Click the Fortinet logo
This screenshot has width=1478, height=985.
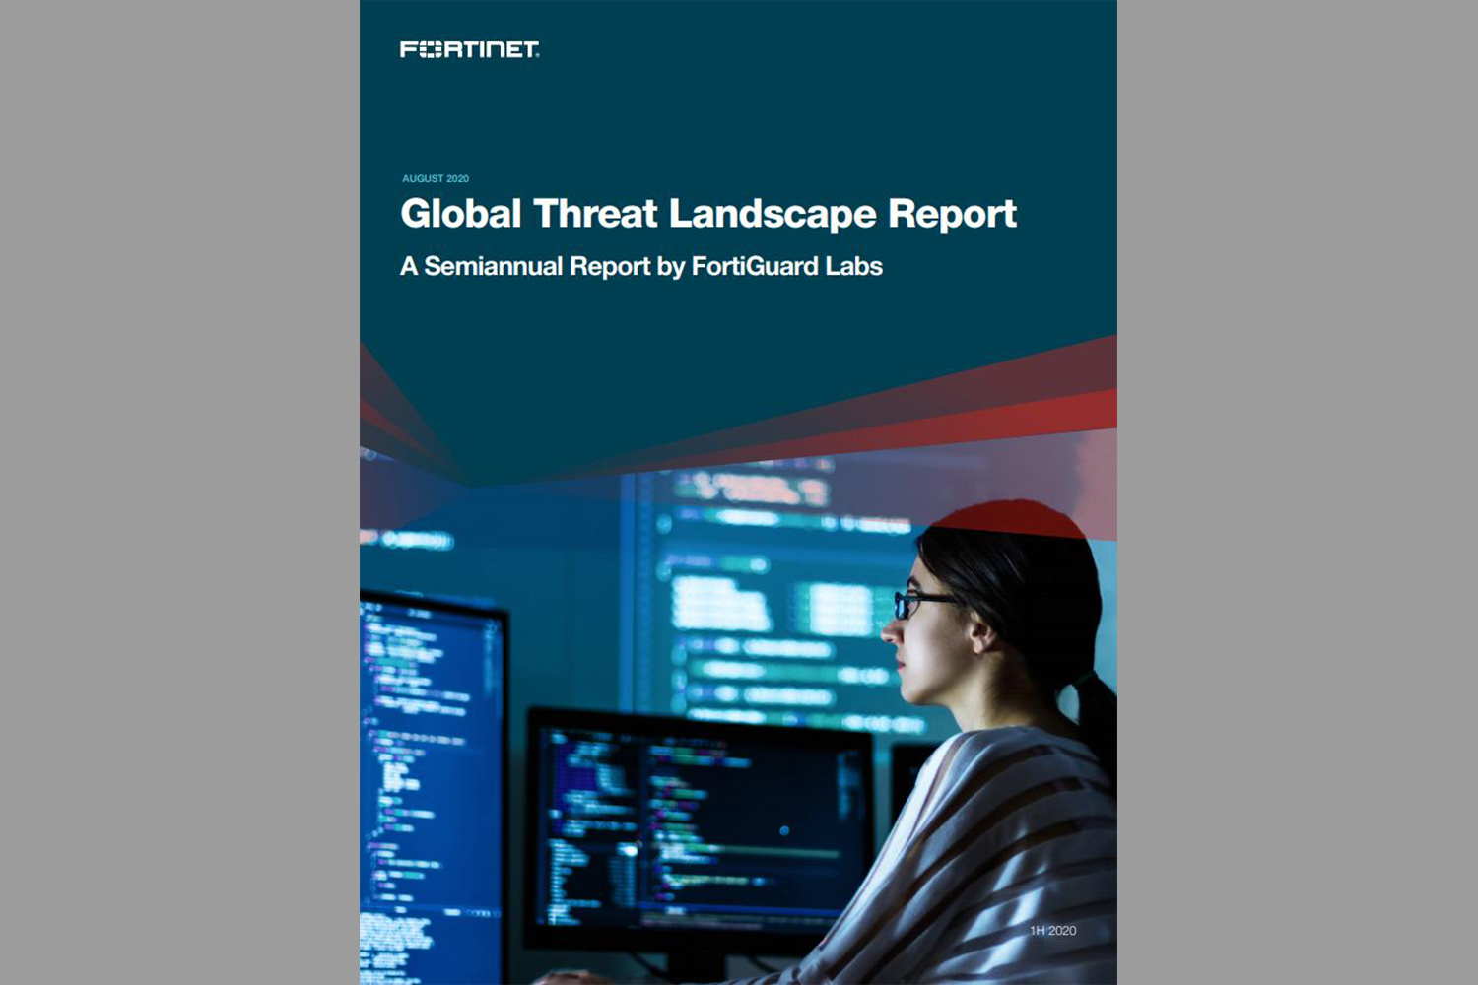(469, 49)
